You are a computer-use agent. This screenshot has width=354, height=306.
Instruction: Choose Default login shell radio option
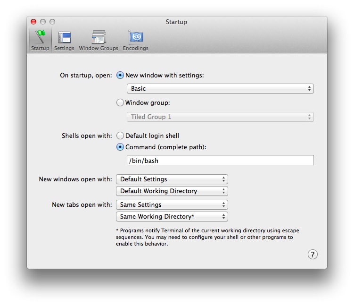pos(120,136)
